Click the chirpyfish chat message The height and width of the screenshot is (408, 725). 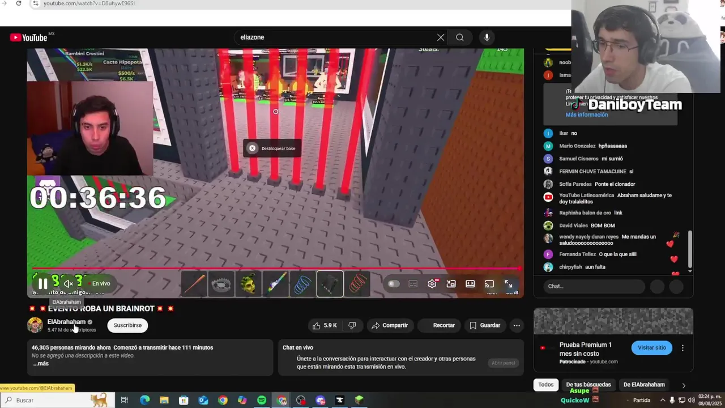point(582,267)
